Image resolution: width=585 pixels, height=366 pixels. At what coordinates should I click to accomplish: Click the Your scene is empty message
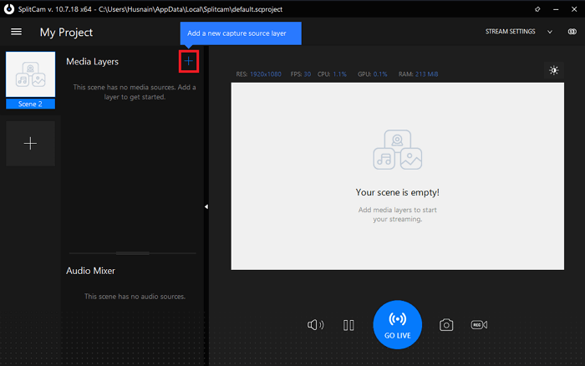397,192
